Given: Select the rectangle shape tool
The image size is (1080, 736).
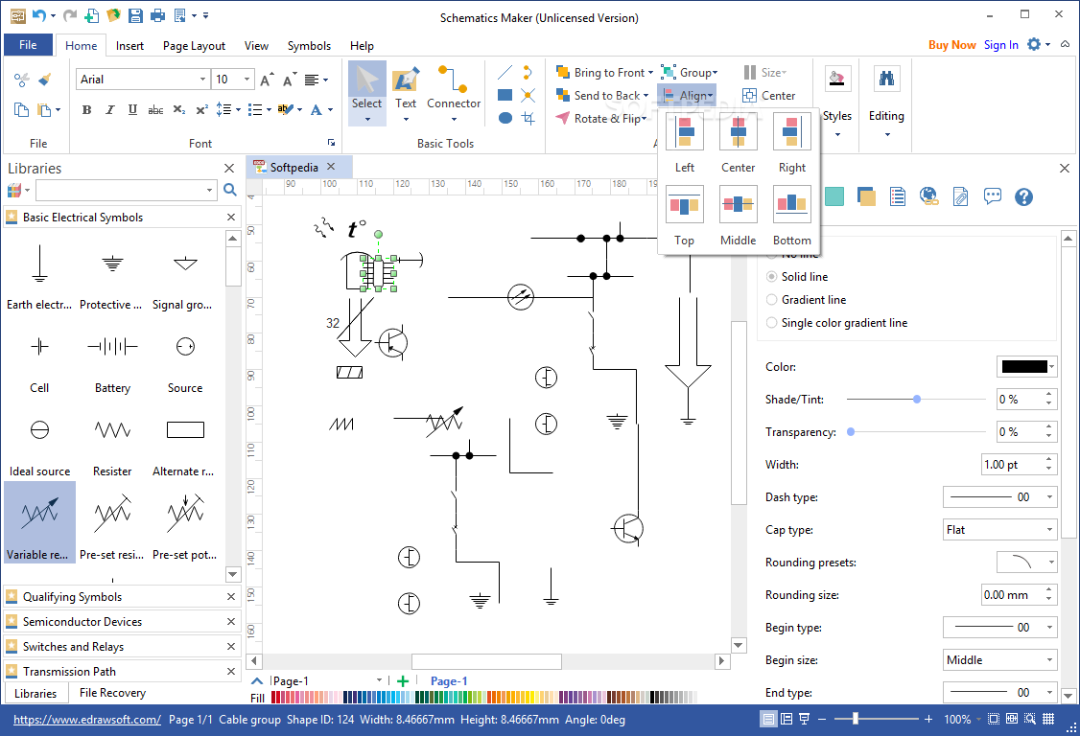Looking at the screenshot, I should [505, 95].
